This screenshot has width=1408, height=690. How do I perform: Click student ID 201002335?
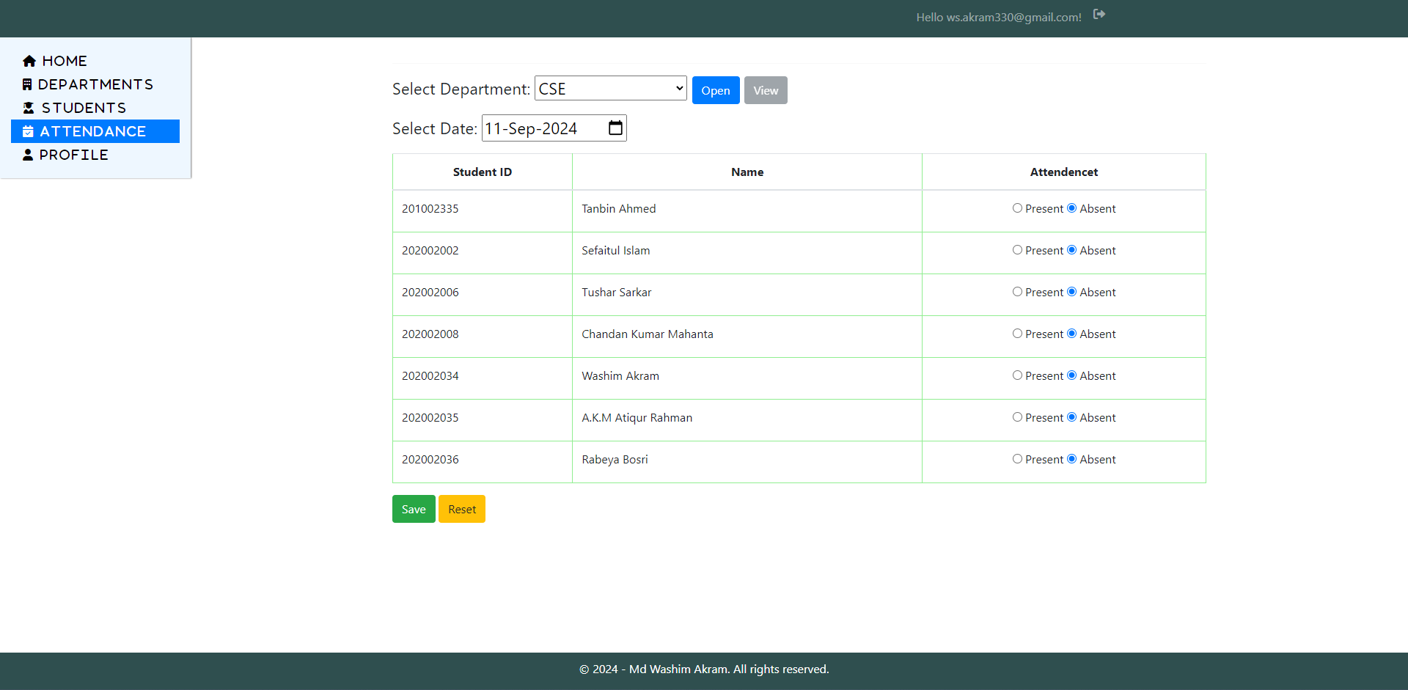(x=430, y=209)
